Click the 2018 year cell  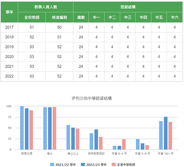[x=9, y=37]
